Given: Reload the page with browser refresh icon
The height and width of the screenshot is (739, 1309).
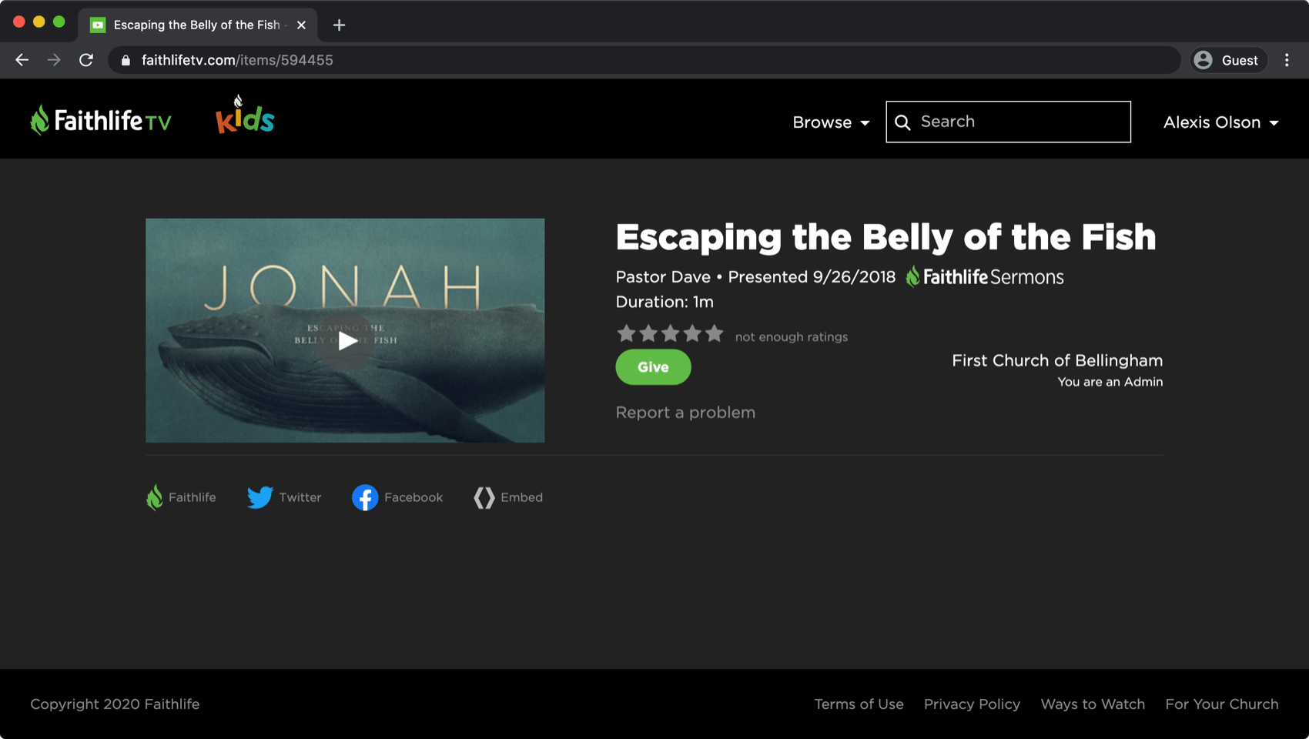Looking at the screenshot, I should [86, 60].
